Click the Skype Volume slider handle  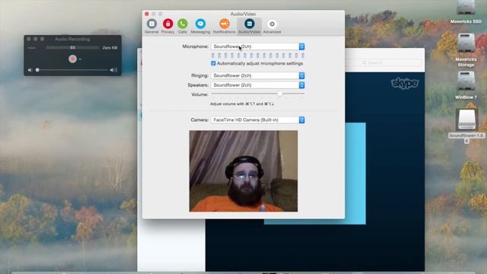click(x=280, y=94)
